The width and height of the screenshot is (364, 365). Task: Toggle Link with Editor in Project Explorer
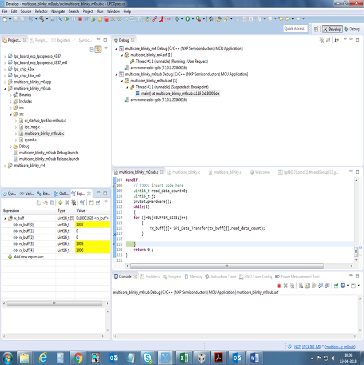click(98, 49)
